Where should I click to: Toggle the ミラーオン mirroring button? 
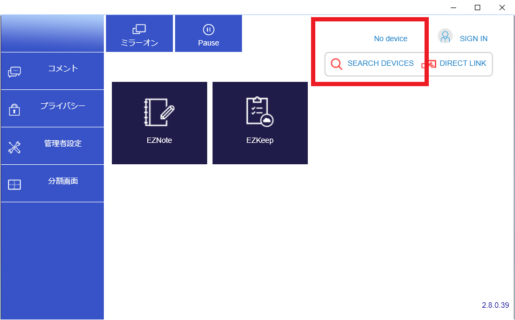139,34
